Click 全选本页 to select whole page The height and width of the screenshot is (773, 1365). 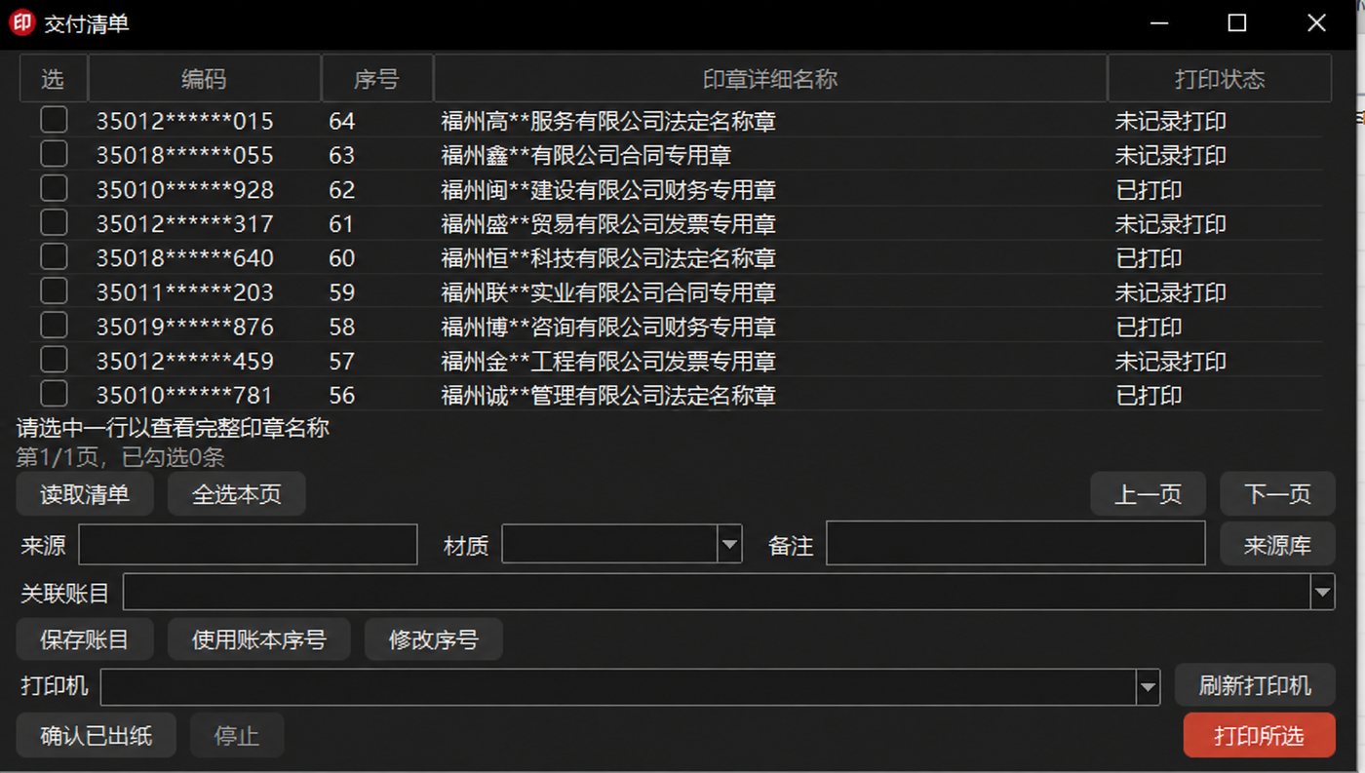coord(237,494)
